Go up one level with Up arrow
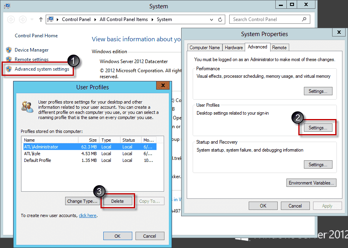The width and height of the screenshot is (348, 248). pos(41,19)
